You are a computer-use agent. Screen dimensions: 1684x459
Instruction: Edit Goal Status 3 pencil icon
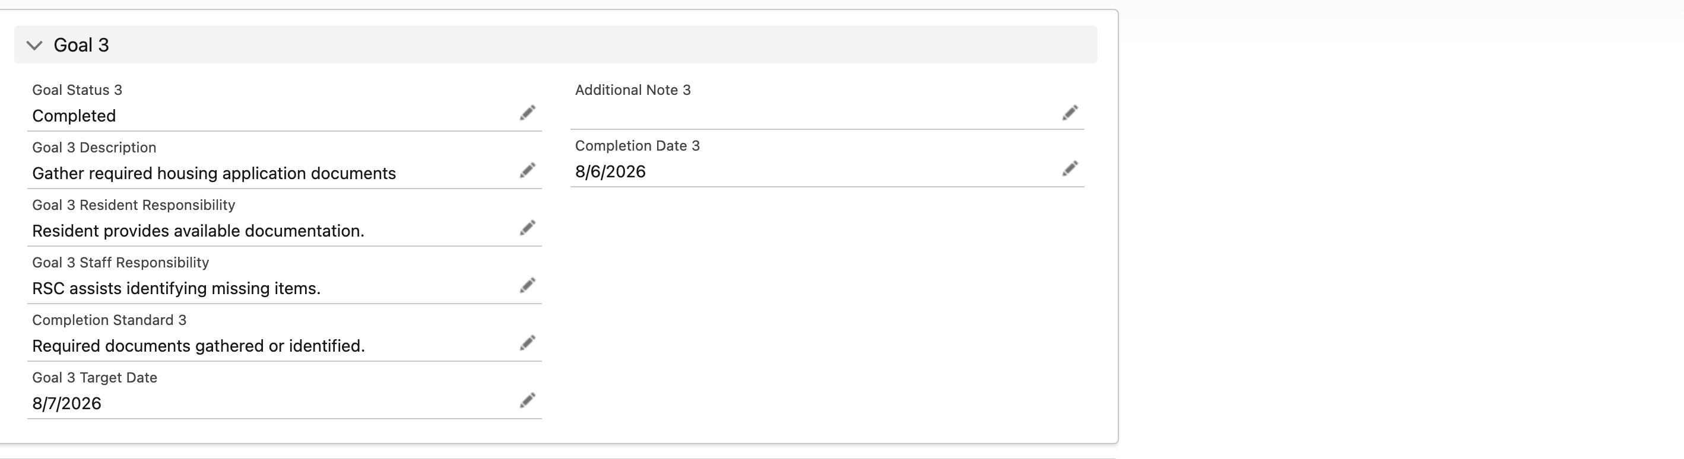pos(528,113)
